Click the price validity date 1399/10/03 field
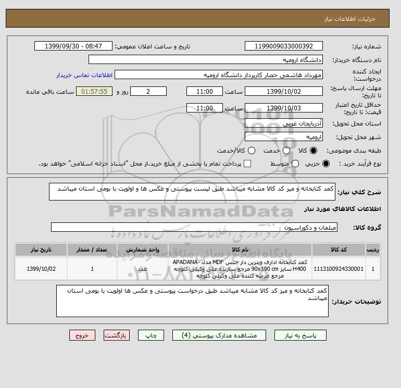This screenshot has width=401, height=388. tap(284, 108)
